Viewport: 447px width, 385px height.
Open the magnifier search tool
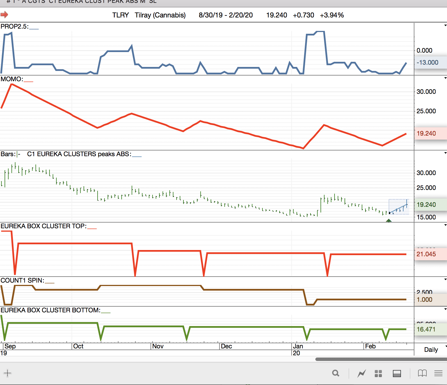pos(336,373)
